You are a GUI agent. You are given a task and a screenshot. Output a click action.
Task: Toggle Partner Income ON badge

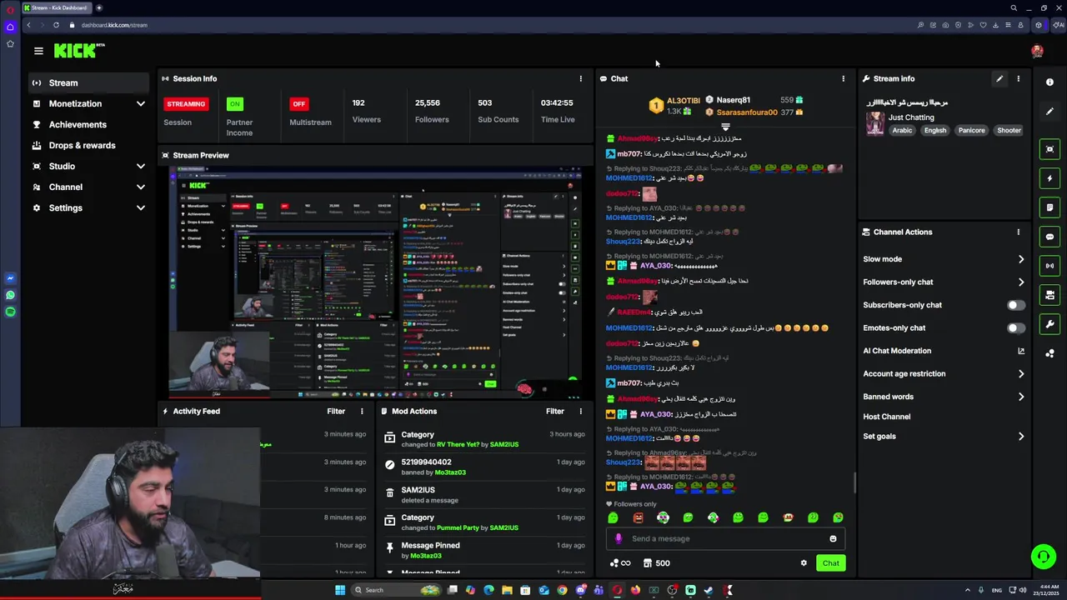(235, 104)
